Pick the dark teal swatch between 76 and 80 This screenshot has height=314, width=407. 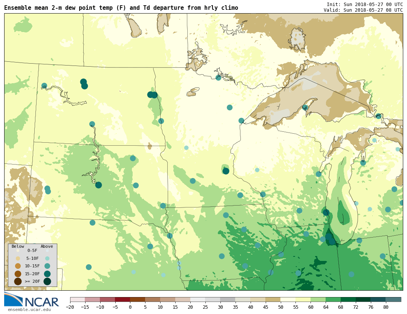point(379,300)
